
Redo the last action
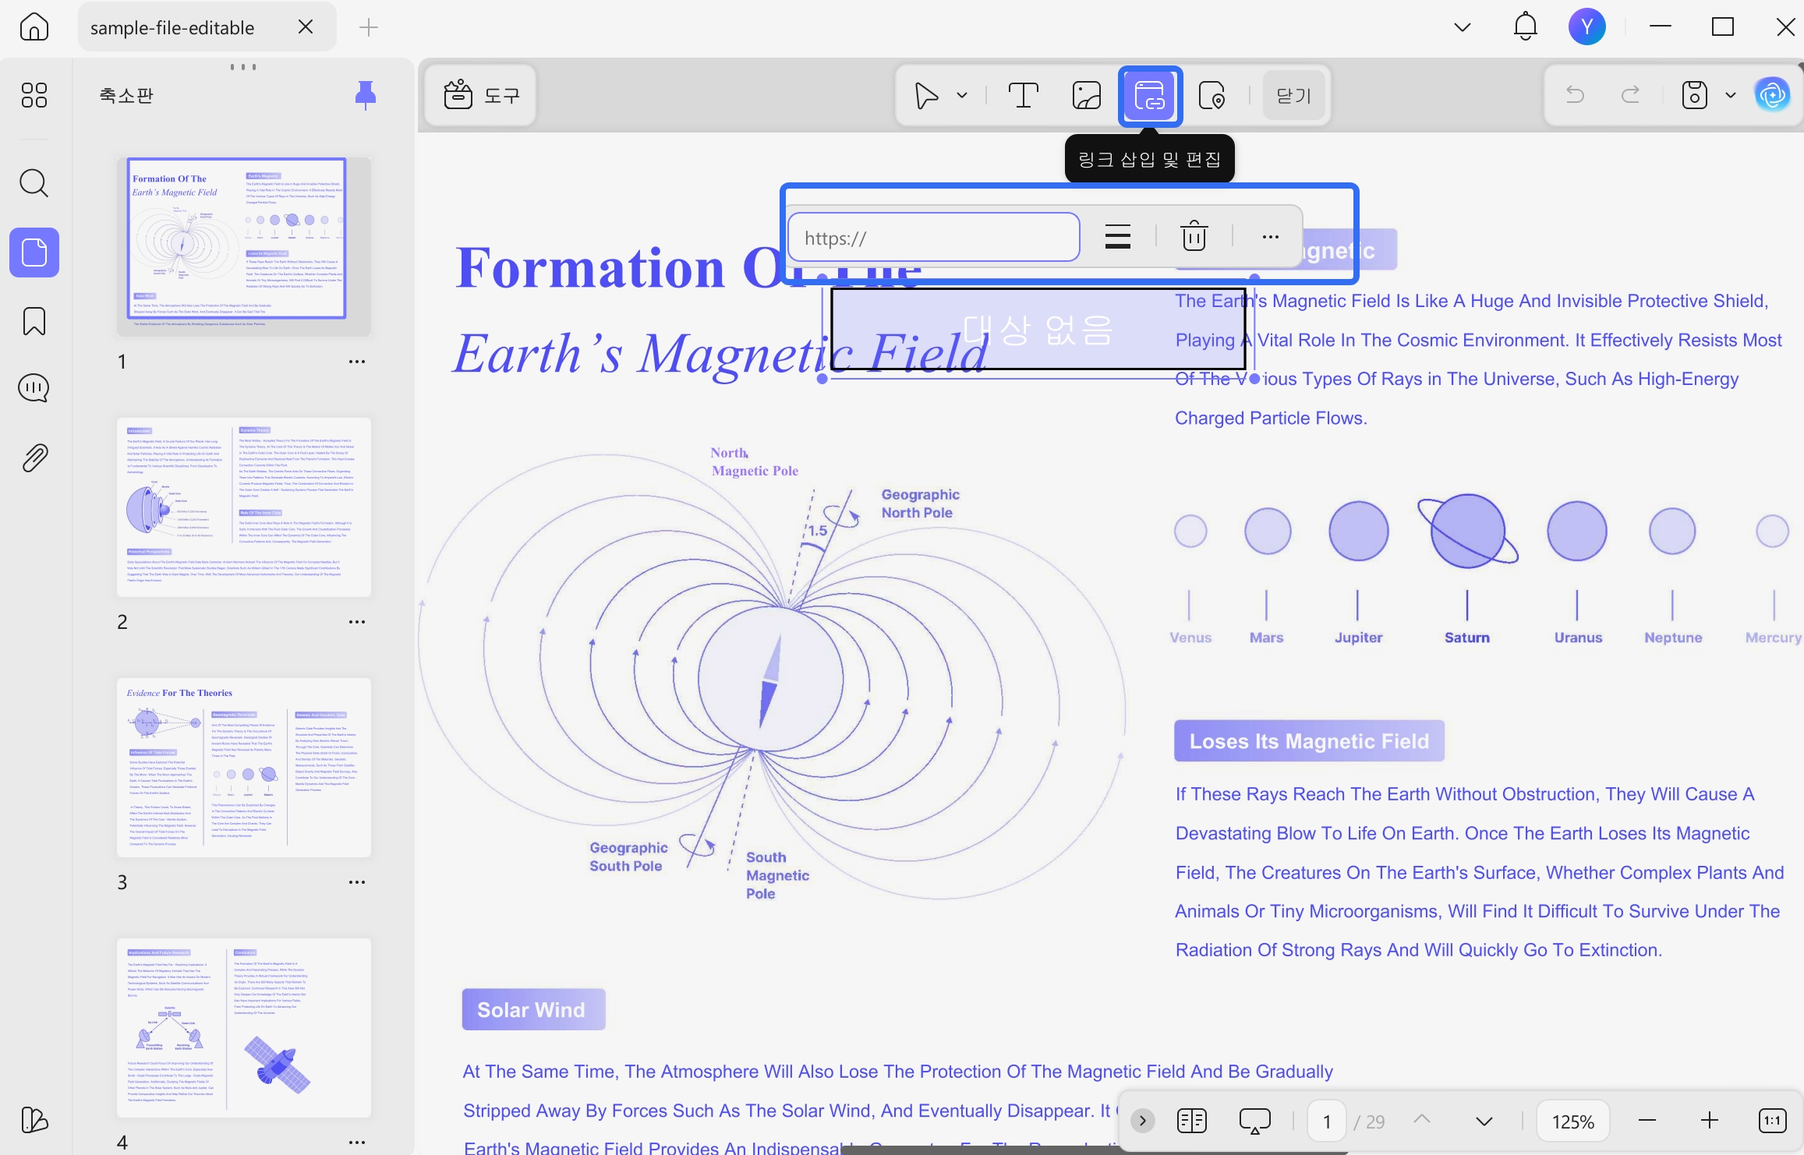pos(1630,95)
